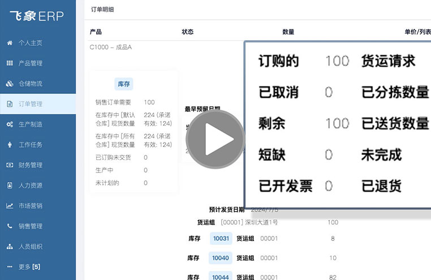The height and width of the screenshot is (280, 431).
Task: Open inventory lot 10044 link
Action: click(221, 277)
